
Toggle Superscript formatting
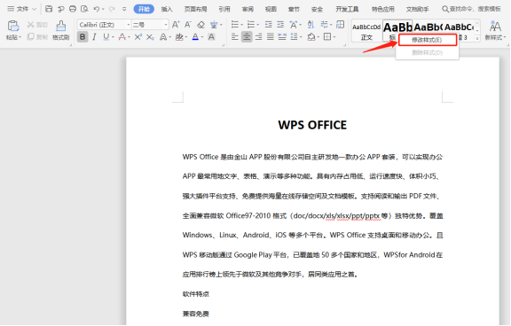138,37
